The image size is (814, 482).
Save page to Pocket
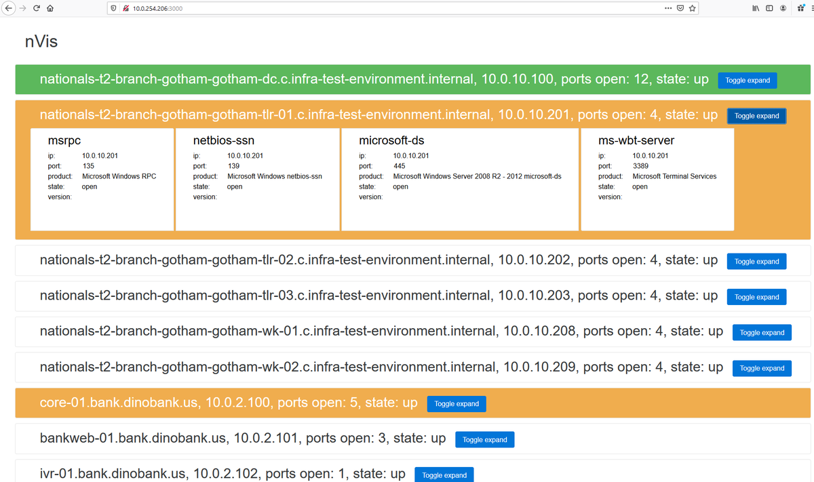pos(680,8)
